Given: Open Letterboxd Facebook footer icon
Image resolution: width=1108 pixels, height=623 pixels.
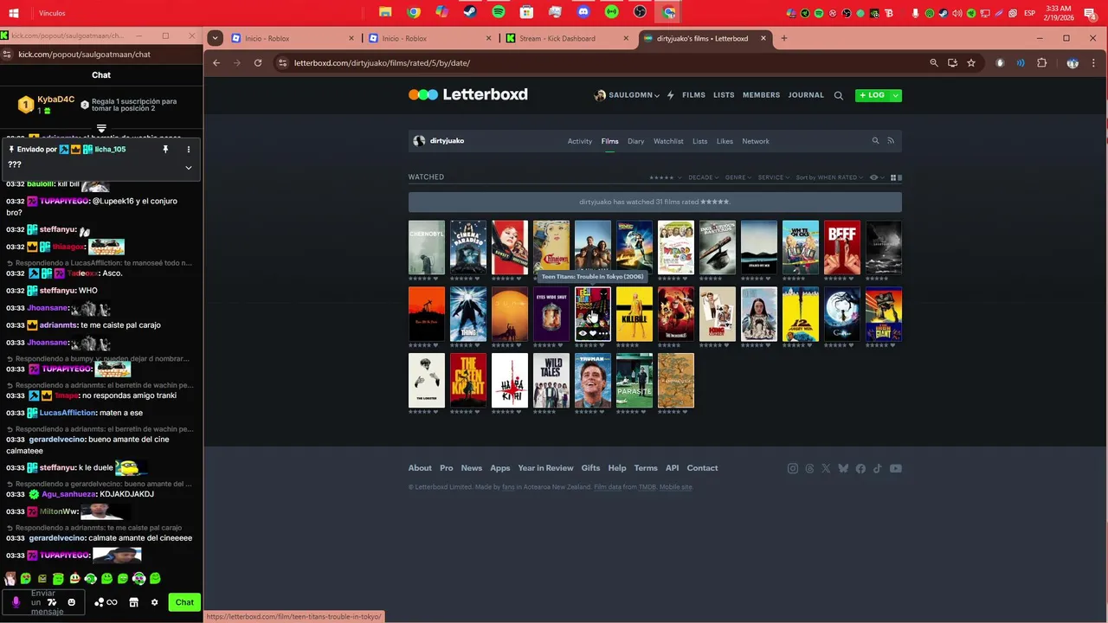Looking at the screenshot, I should (x=860, y=468).
